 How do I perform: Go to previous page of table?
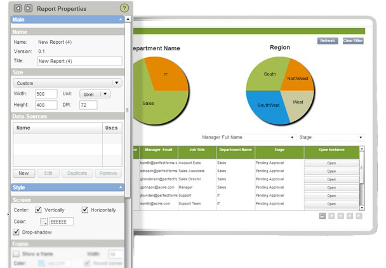341,216
